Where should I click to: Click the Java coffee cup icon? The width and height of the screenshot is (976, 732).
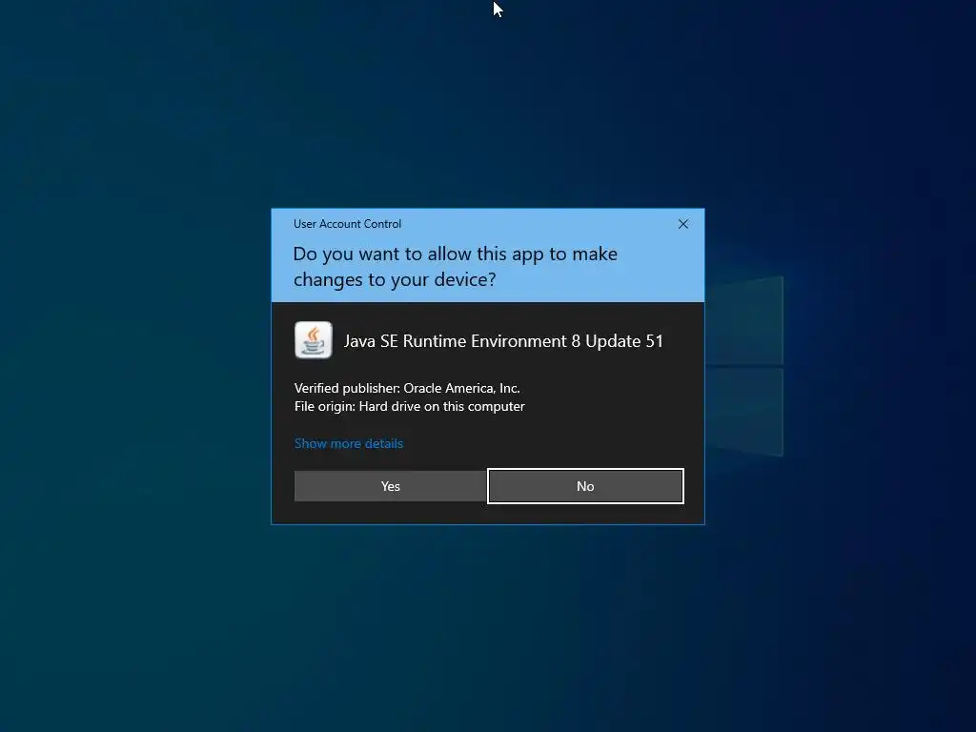tap(313, 340)
